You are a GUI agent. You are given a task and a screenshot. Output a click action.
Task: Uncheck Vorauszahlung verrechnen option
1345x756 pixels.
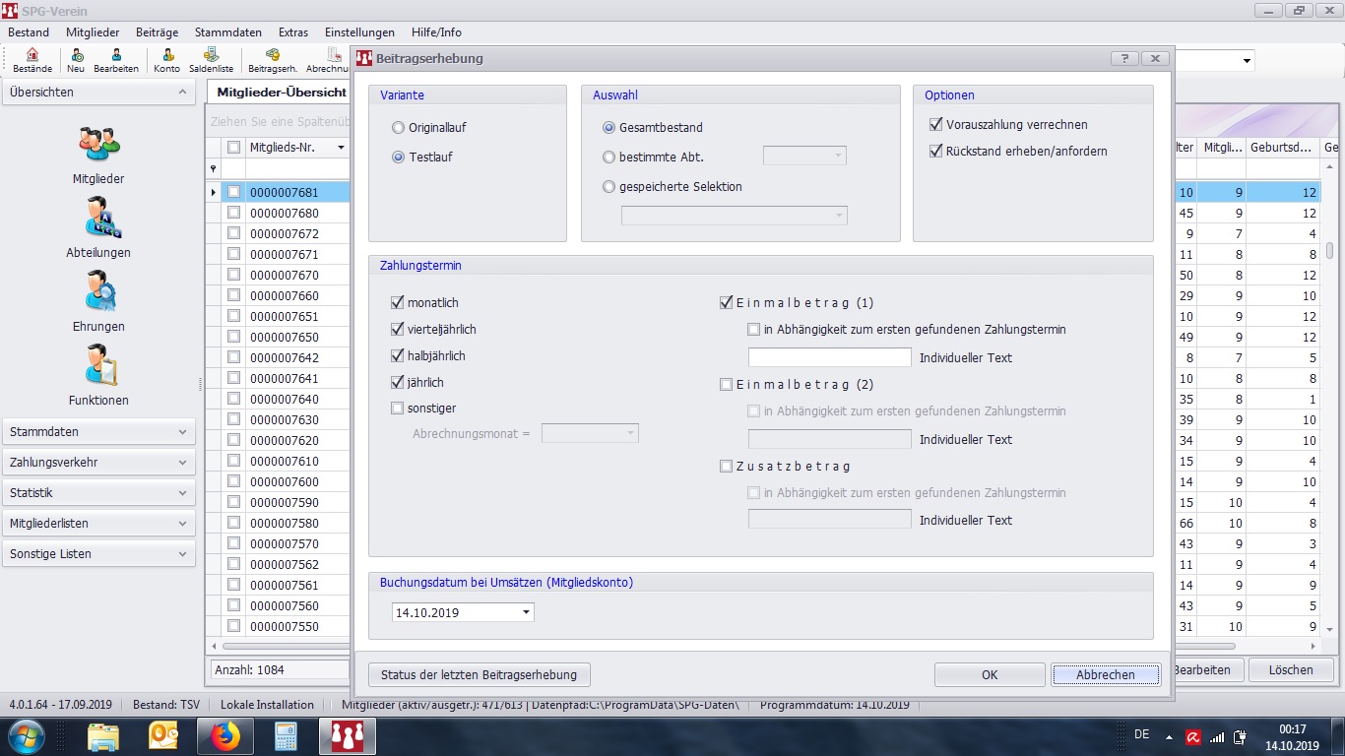point(935,125)
